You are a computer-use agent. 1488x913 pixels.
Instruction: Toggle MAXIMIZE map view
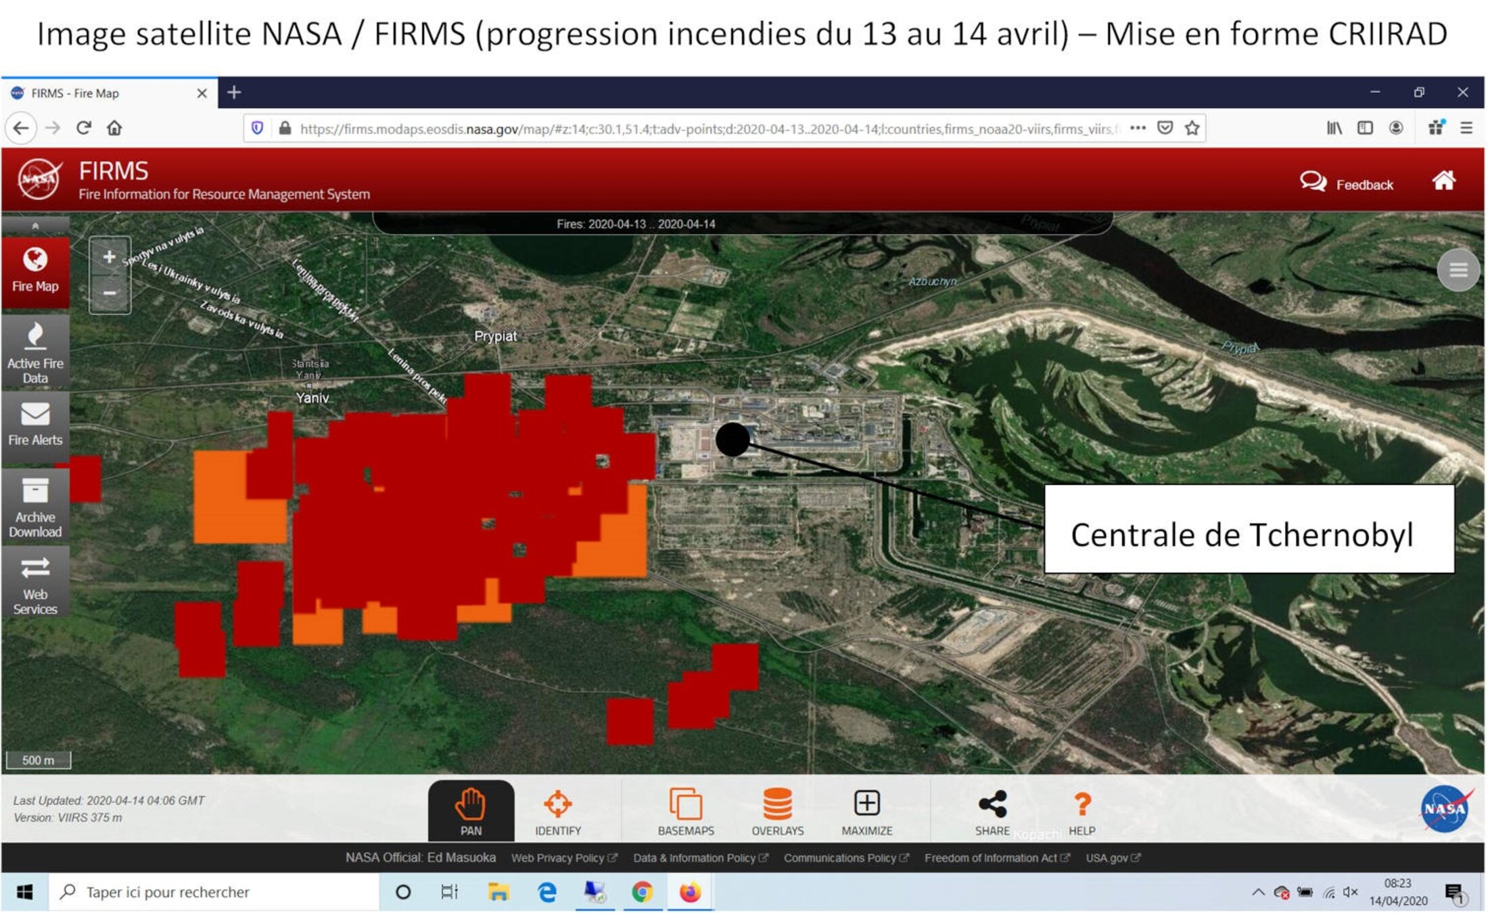click(x=866, y=812)
